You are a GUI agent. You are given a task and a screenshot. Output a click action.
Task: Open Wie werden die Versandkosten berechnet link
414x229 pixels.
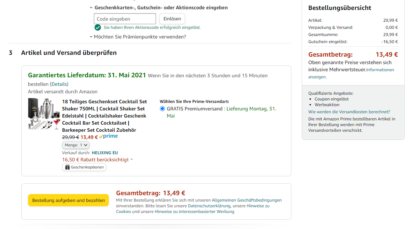349,112
